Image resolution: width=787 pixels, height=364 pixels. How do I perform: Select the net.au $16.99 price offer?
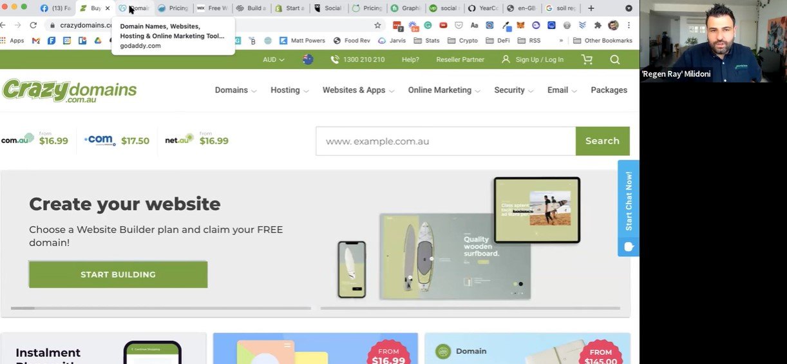coord(196,139)
